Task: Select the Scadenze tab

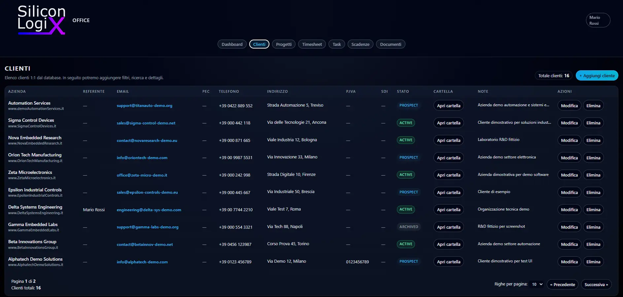Action: pyautogui.click(x=360, y=44)
